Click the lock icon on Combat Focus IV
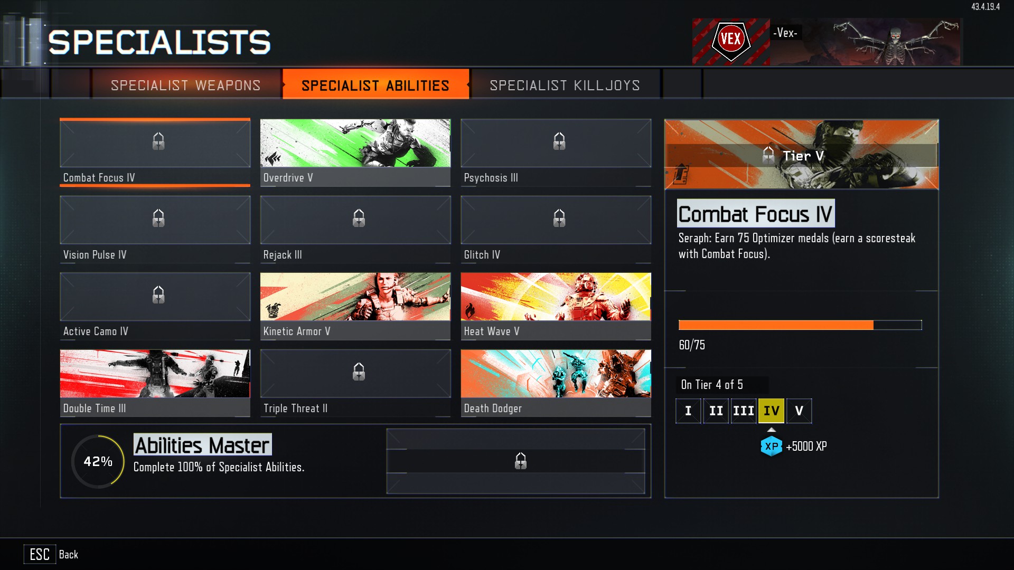Image resolution: width=1014 pixels, height=570 pixels. click(x=158, y=141)
